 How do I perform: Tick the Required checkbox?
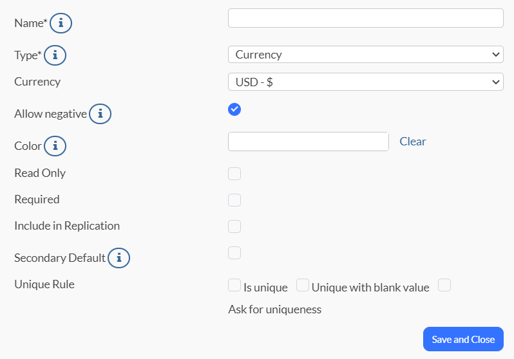tap(234, 199)
